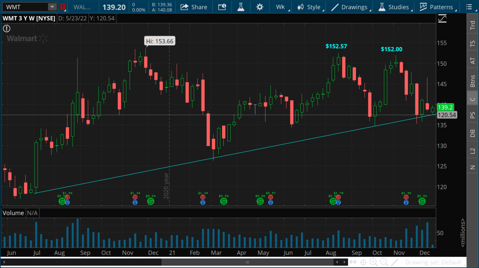Open the L2 sidebar tab

(x=473, y=151)
